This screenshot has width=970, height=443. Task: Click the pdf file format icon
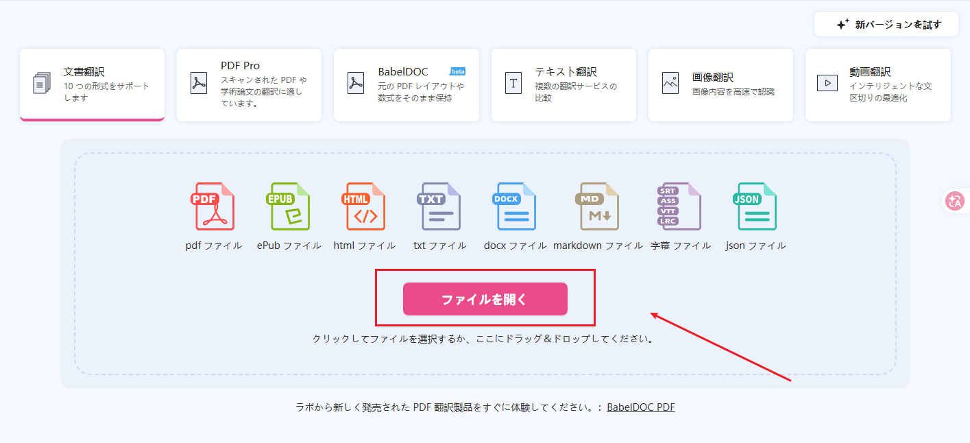tap(212, 206)
